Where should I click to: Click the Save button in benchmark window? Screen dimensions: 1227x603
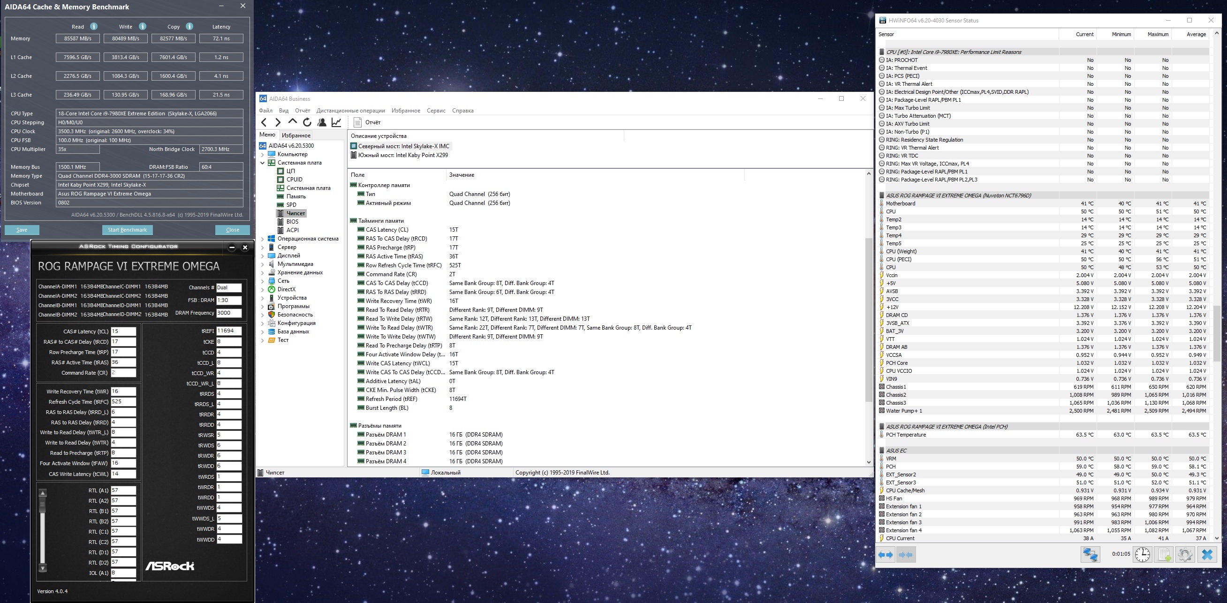coord(22,230)
